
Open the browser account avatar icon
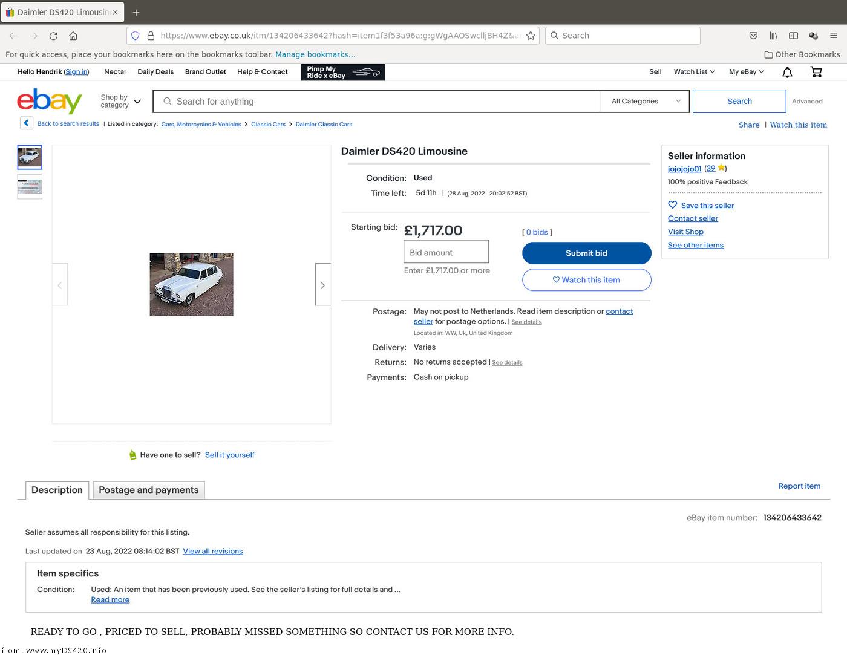(813, 36)
